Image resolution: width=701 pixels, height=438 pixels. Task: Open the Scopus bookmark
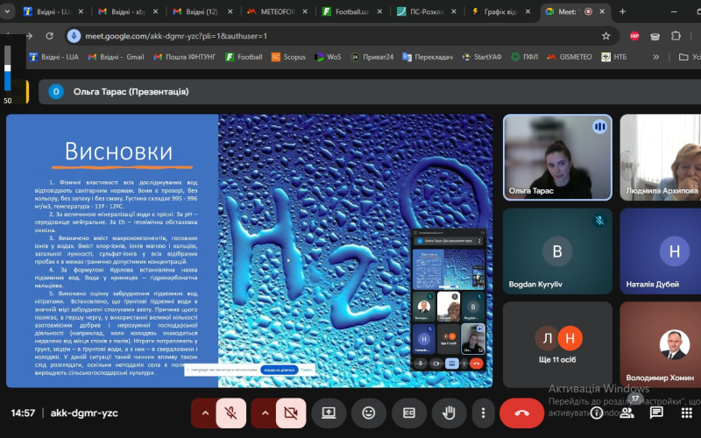click(288, 57)
